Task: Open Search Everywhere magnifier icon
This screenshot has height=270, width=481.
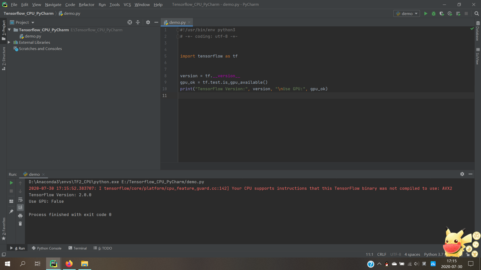Action: pyautogui.click(x=476, y=13)
